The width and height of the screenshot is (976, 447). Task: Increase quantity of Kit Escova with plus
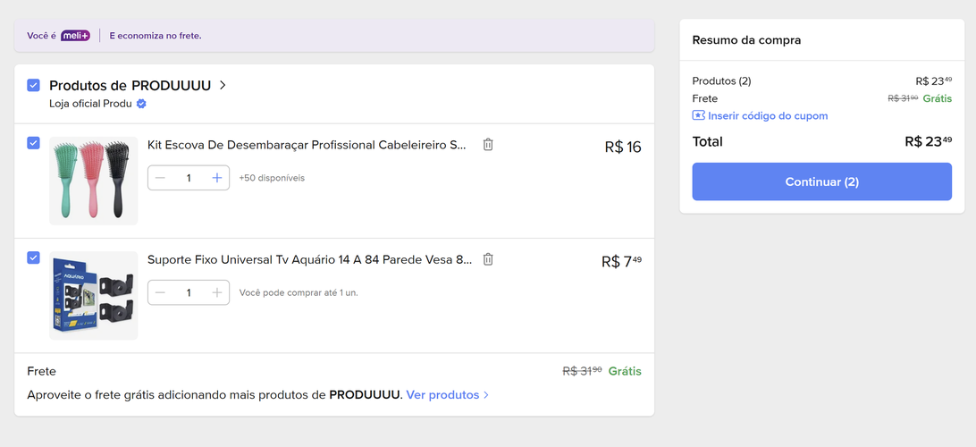pyautogui.click(x=216, y=178)
